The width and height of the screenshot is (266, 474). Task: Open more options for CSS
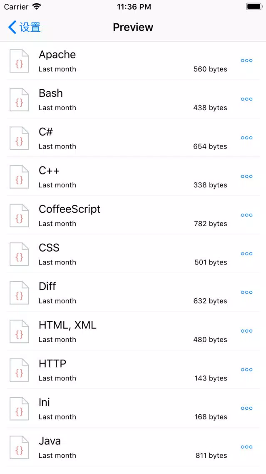click(246, 254)
